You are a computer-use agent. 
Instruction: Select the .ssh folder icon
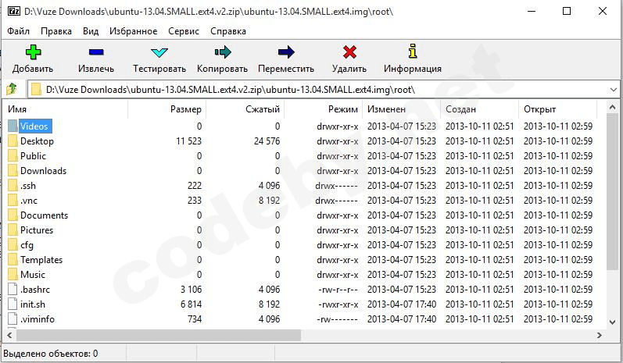click(x=13, y=185)
